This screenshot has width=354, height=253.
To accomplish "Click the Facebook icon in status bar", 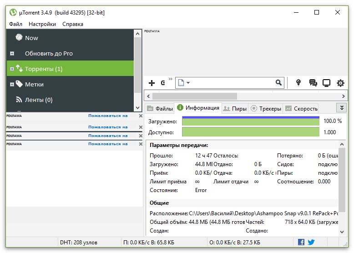I will tap(301, 242).
